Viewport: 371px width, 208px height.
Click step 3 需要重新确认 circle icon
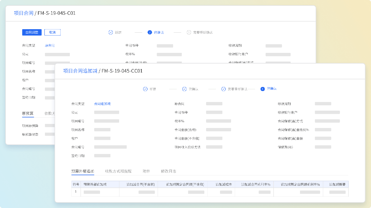(x=189, y=32)
